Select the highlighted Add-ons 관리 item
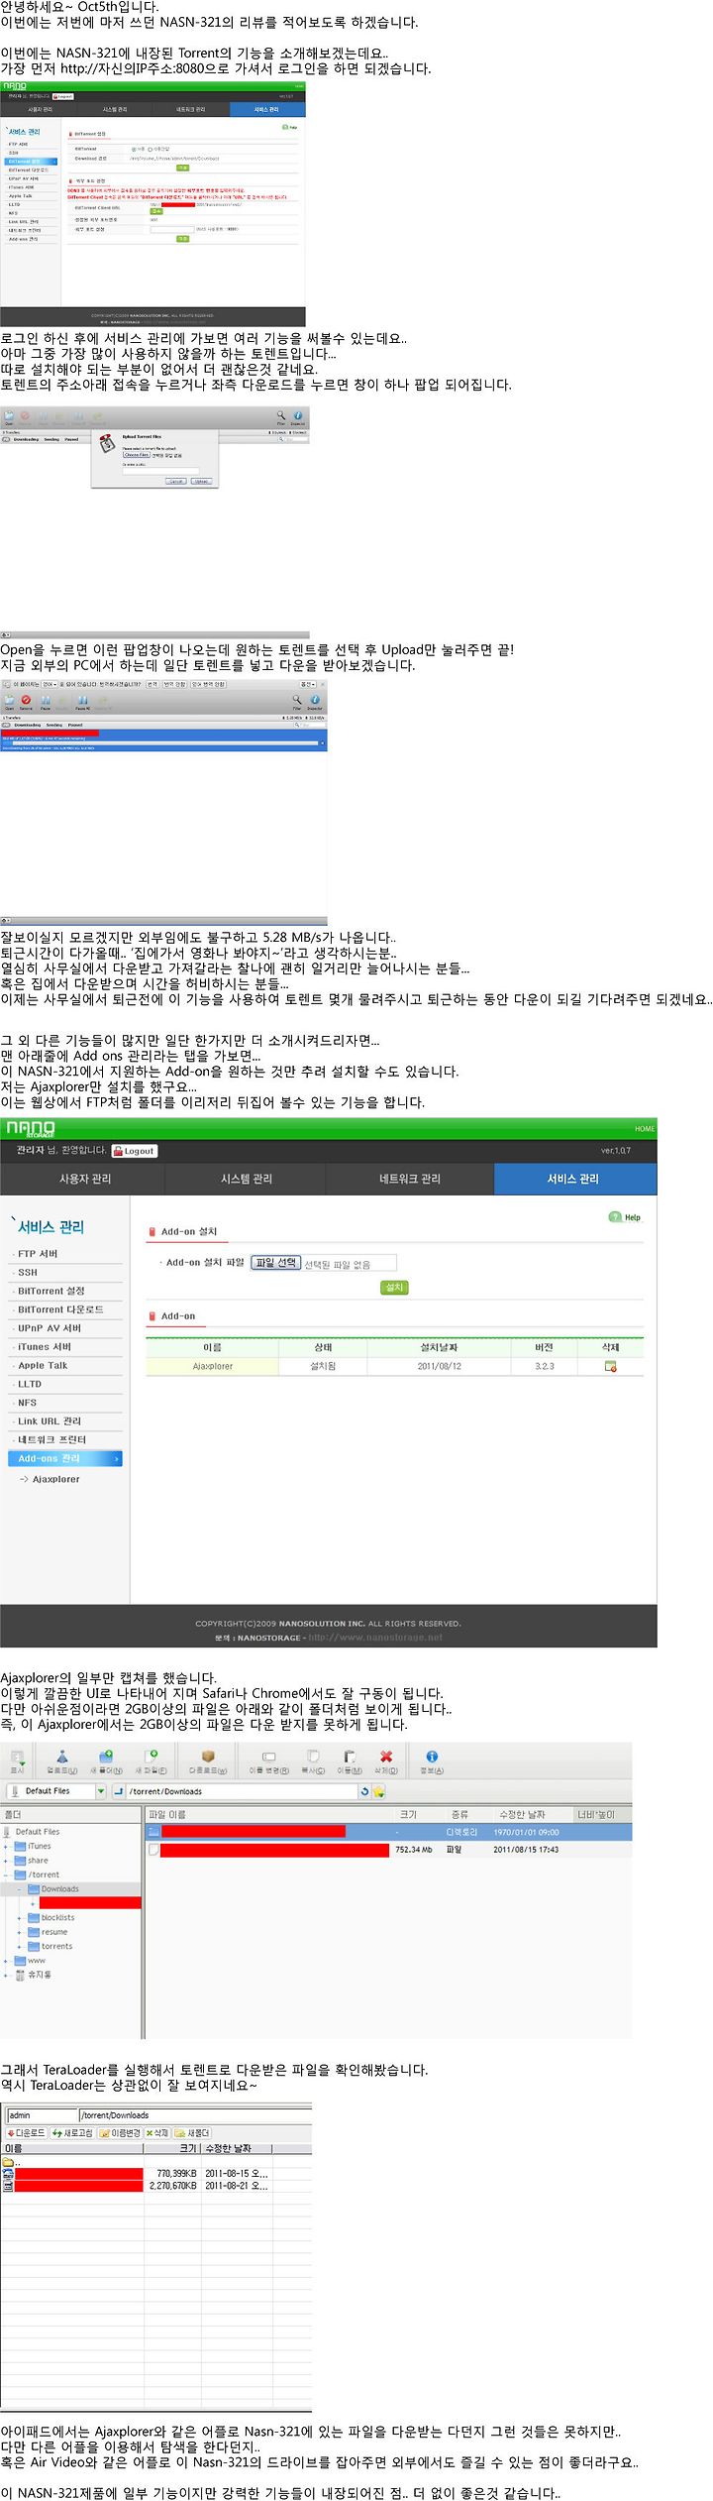Viewport: 713px width, 2501px height. [65, 1458]
